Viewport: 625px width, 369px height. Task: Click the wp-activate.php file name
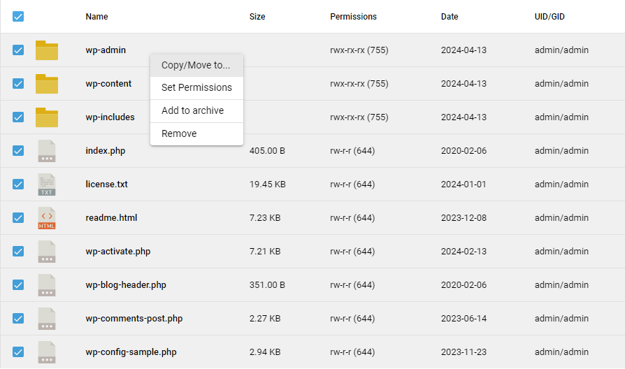(118, 252)
